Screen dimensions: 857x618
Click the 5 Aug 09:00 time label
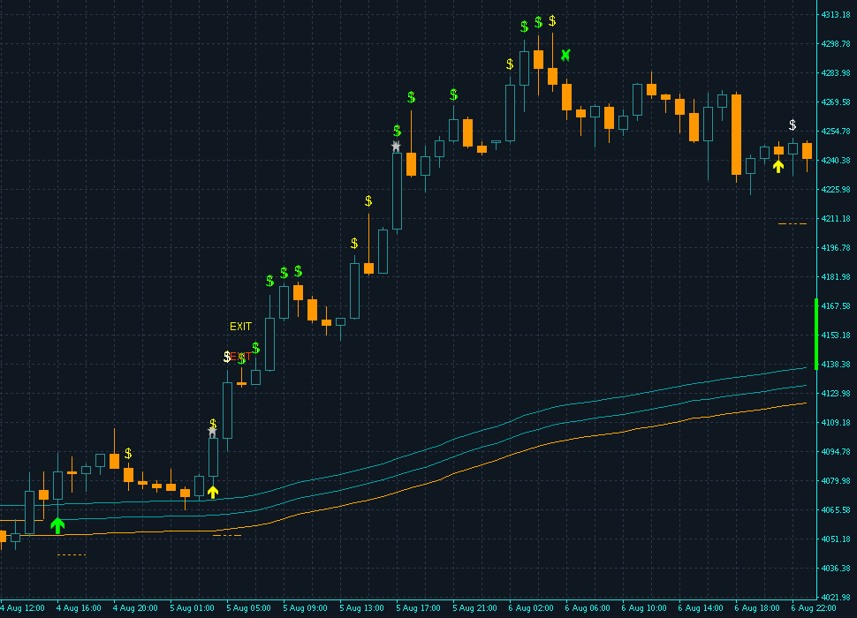305,608
